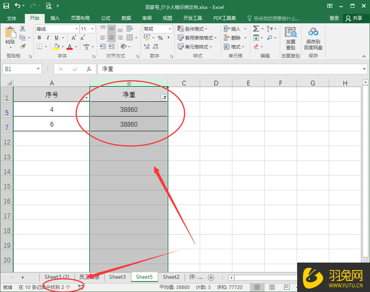Open the active filter dropdown on 净重 header
Screen dimensions: 370x292
[x=164, y=98]
